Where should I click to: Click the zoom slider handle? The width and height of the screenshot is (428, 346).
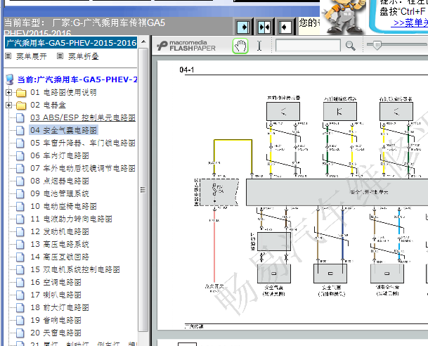[x=377, y=45]
